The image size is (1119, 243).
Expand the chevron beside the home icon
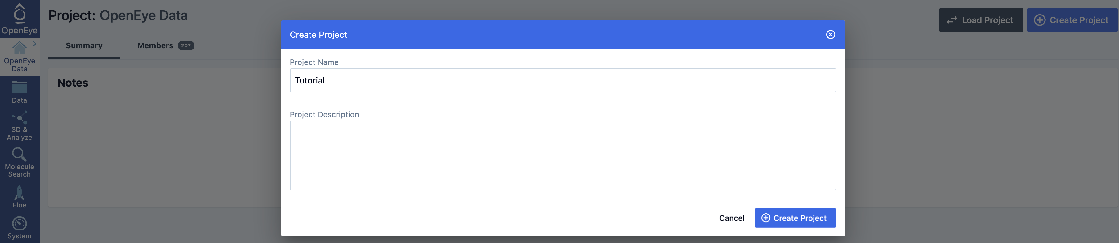point(34,44)
